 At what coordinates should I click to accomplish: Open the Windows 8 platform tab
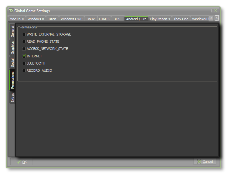click(36, 19)
